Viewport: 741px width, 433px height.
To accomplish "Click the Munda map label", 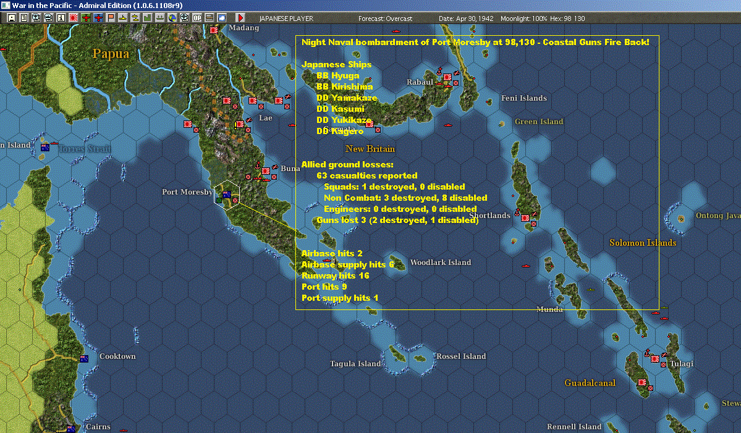I will click(x=549, y=309).
